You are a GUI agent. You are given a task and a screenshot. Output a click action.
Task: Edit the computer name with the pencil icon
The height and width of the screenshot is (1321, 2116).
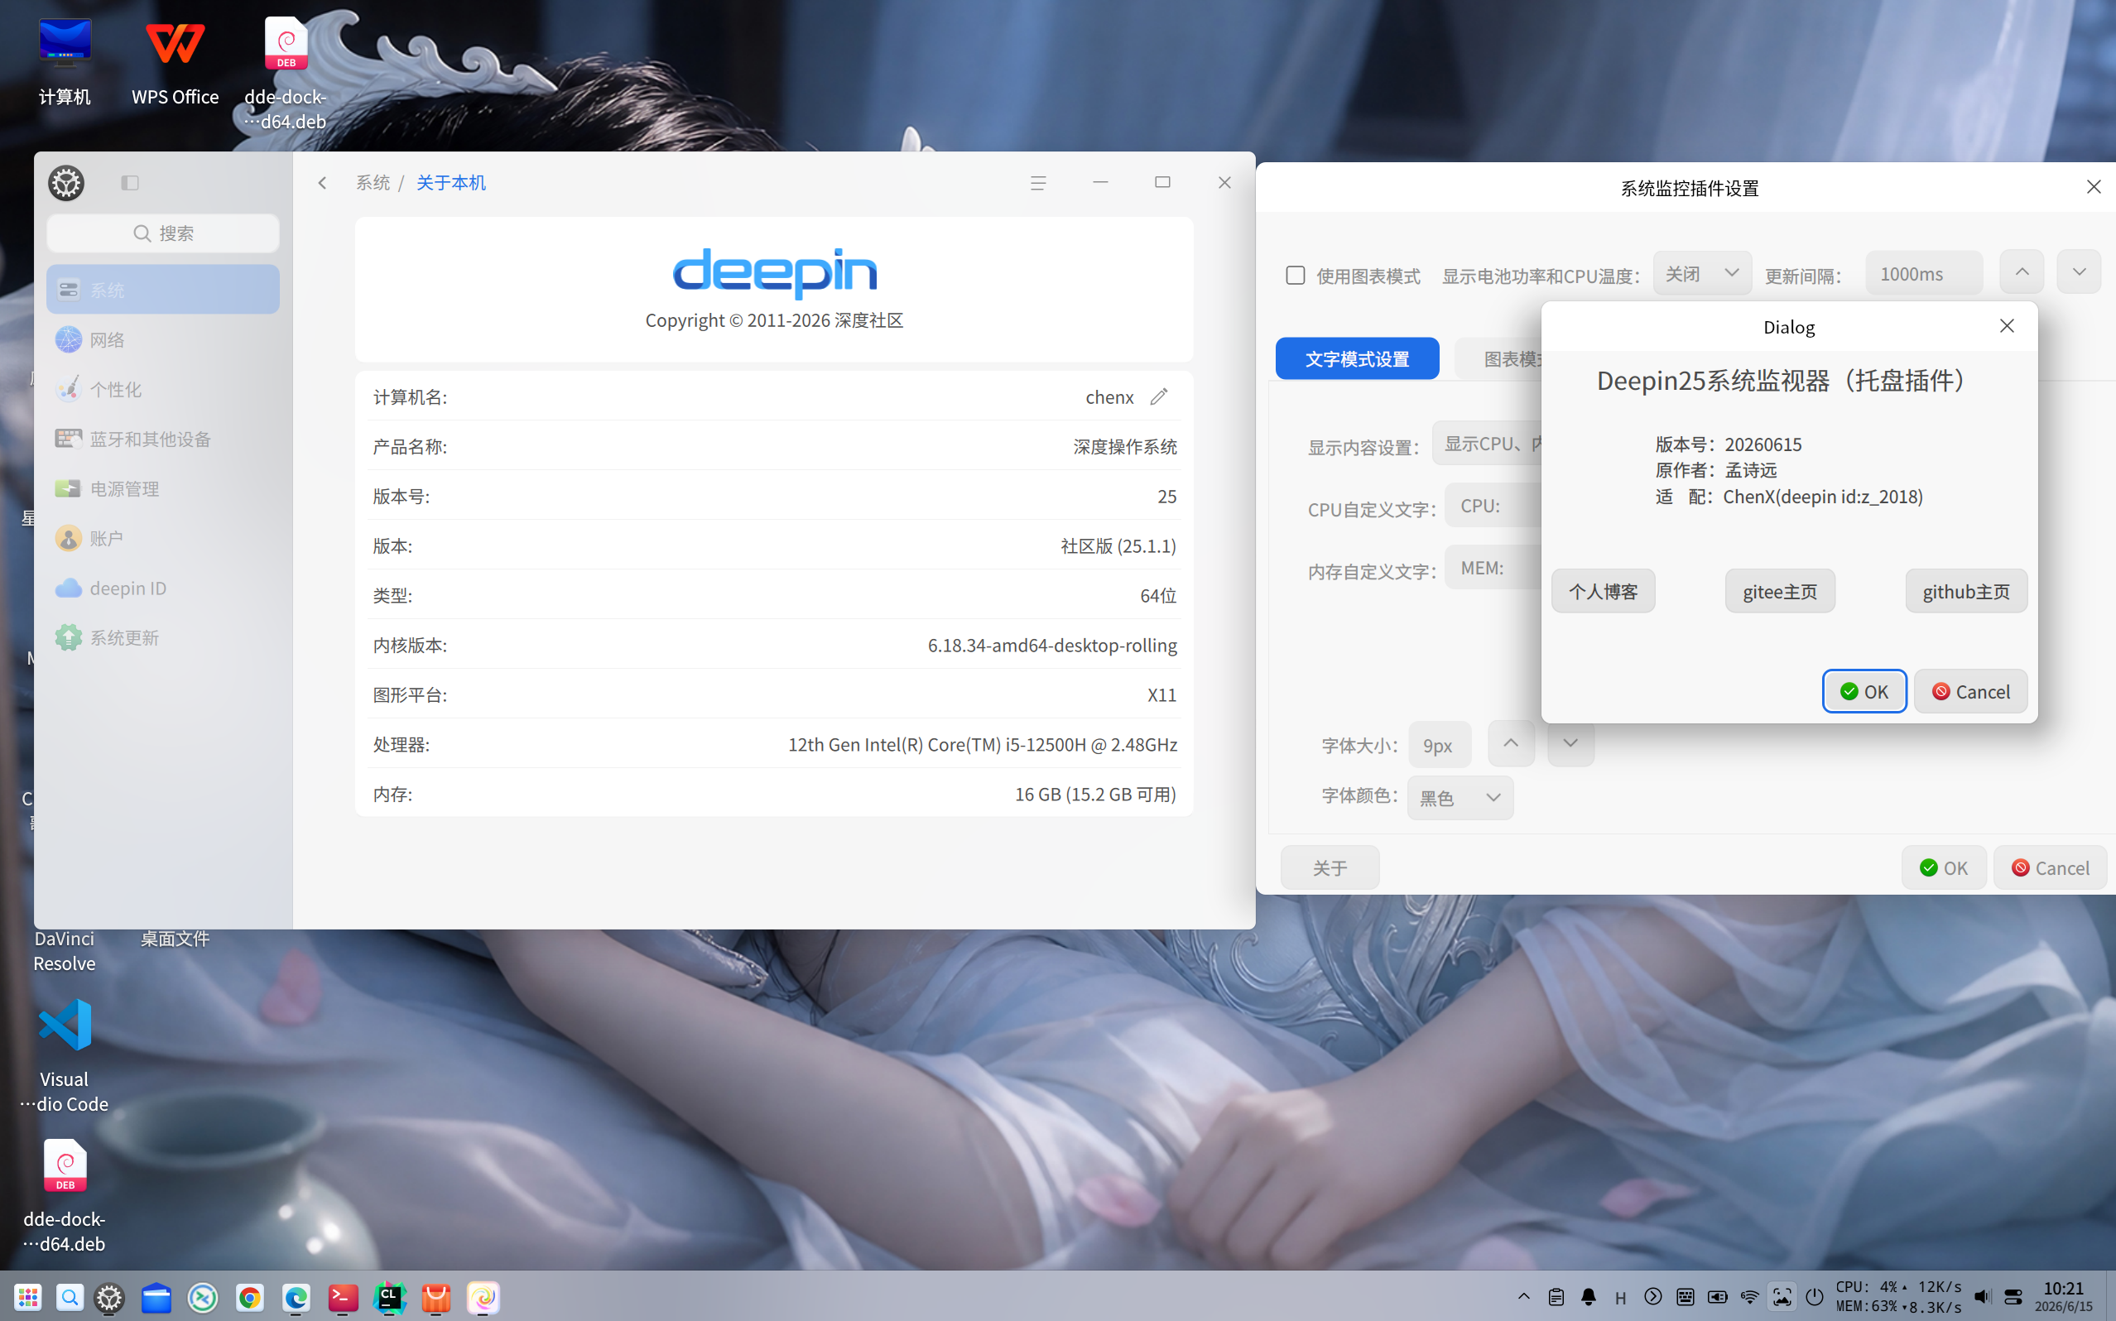[x=1158, y=396]
